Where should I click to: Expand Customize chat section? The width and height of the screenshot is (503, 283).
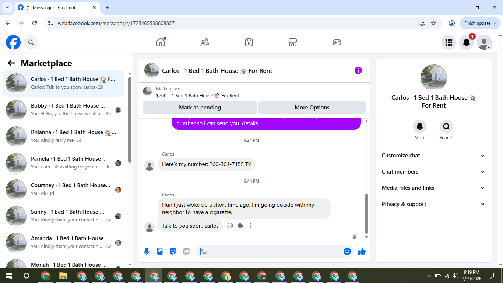pos(434,156)
